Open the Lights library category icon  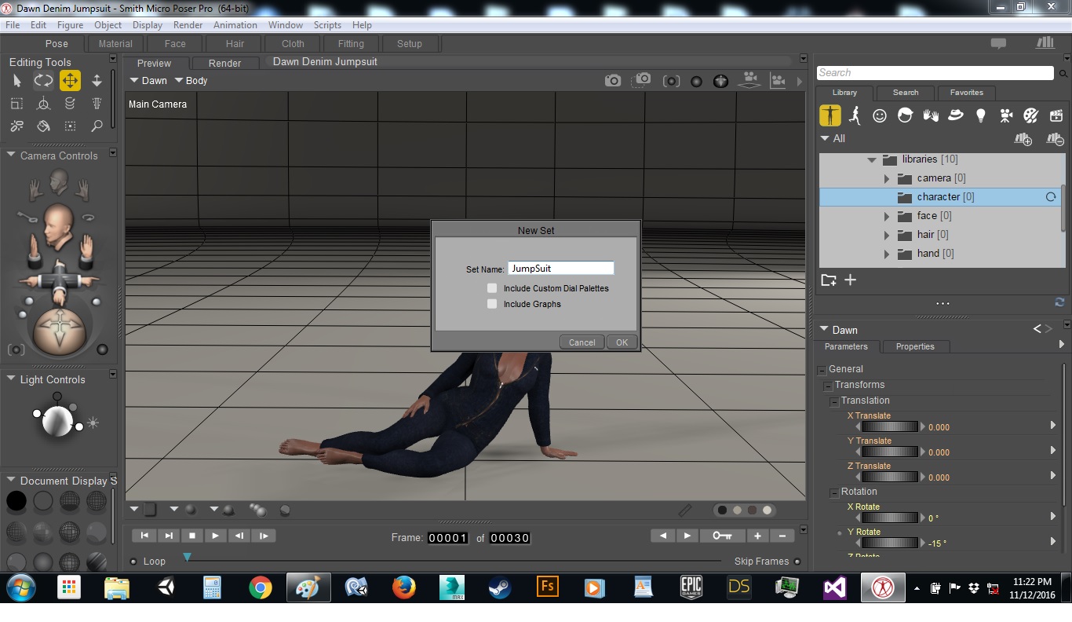(980, 115)
